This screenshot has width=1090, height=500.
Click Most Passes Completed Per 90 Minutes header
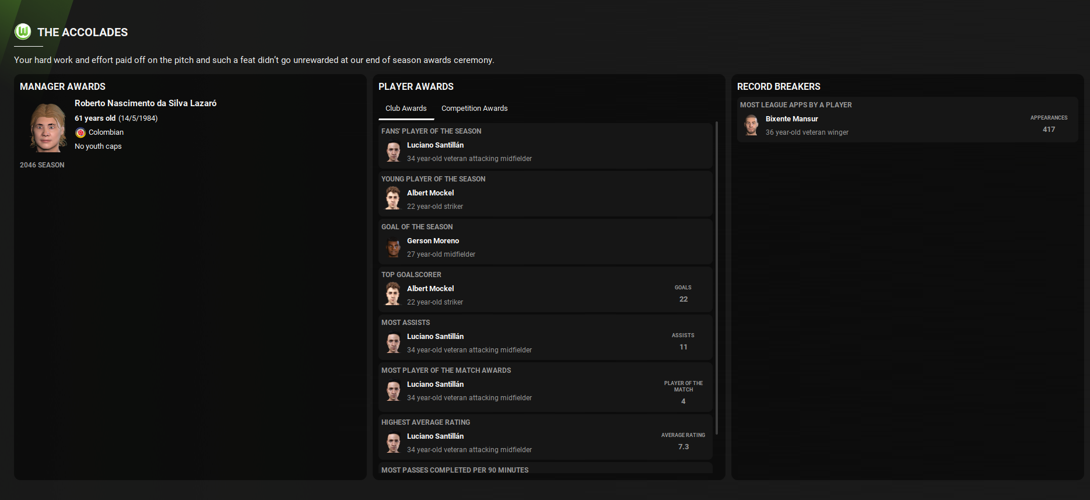point(455,470)
